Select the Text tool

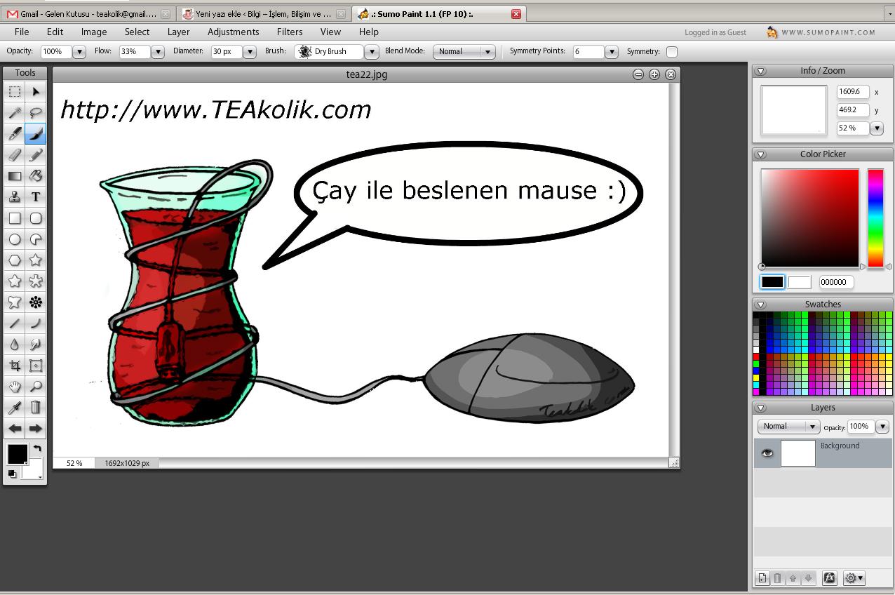pyautogui.click(x=36, y=197)
